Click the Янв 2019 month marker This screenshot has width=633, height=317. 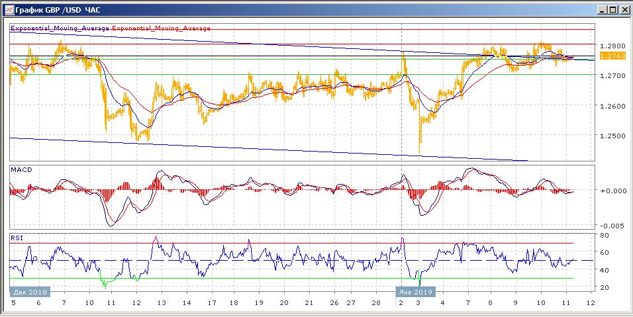pos(415,292)
